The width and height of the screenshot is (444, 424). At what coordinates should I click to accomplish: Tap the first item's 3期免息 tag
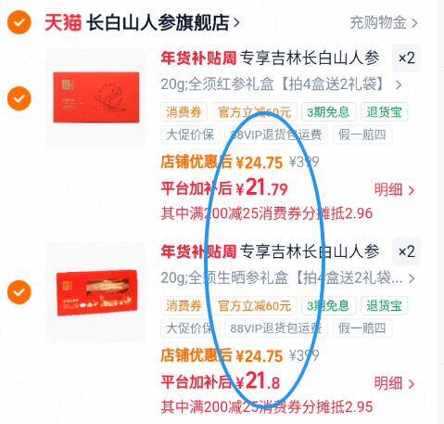tap(328, 112)
